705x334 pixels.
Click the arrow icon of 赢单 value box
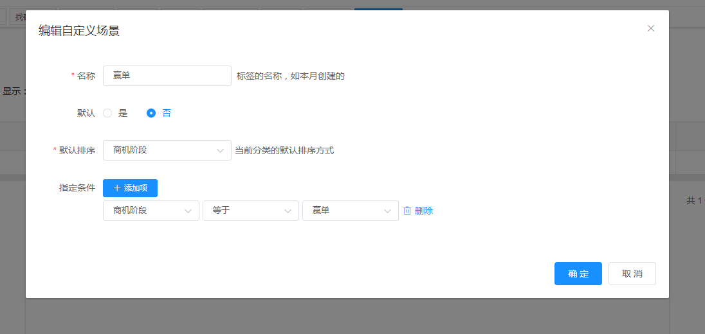[387, 211]
